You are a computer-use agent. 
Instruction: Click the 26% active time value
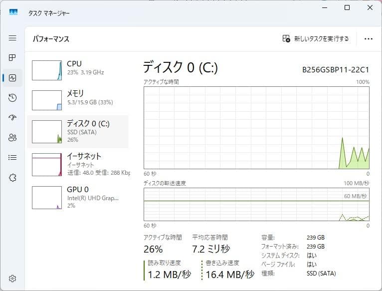click(153, 249)
